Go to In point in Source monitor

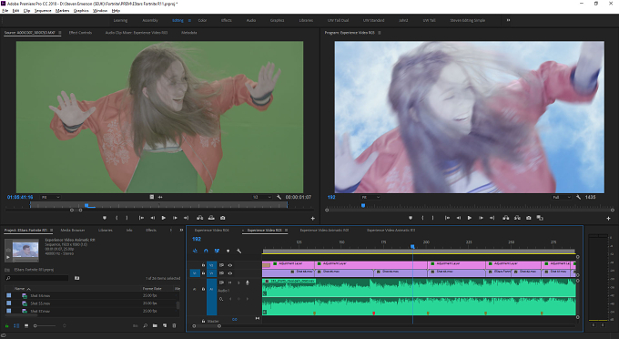click(141, 218)
